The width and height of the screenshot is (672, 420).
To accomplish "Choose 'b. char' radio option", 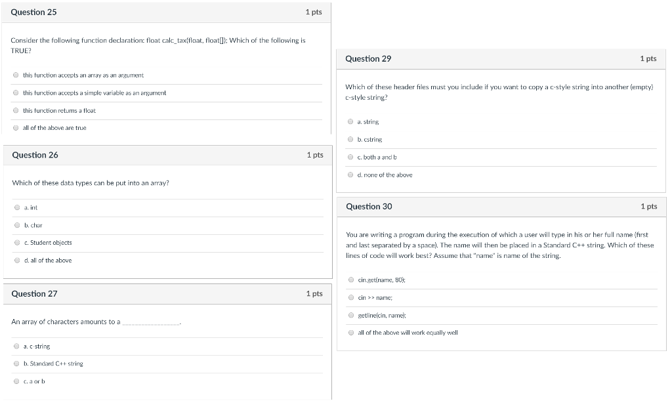I will [x=17, y=225].
